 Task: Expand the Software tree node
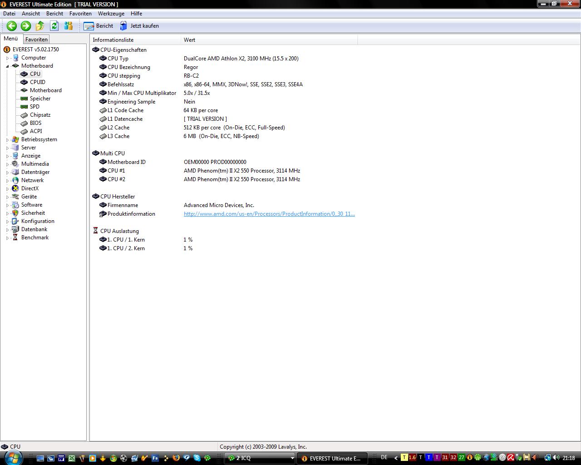[8, 205]
